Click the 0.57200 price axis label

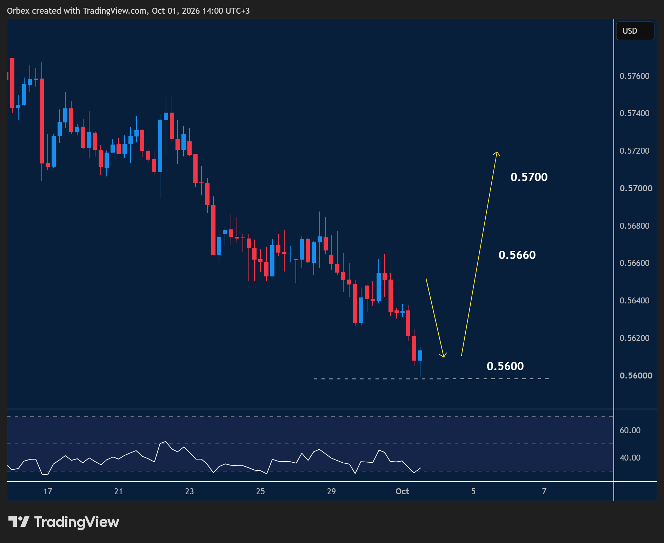tap(634, 151)
